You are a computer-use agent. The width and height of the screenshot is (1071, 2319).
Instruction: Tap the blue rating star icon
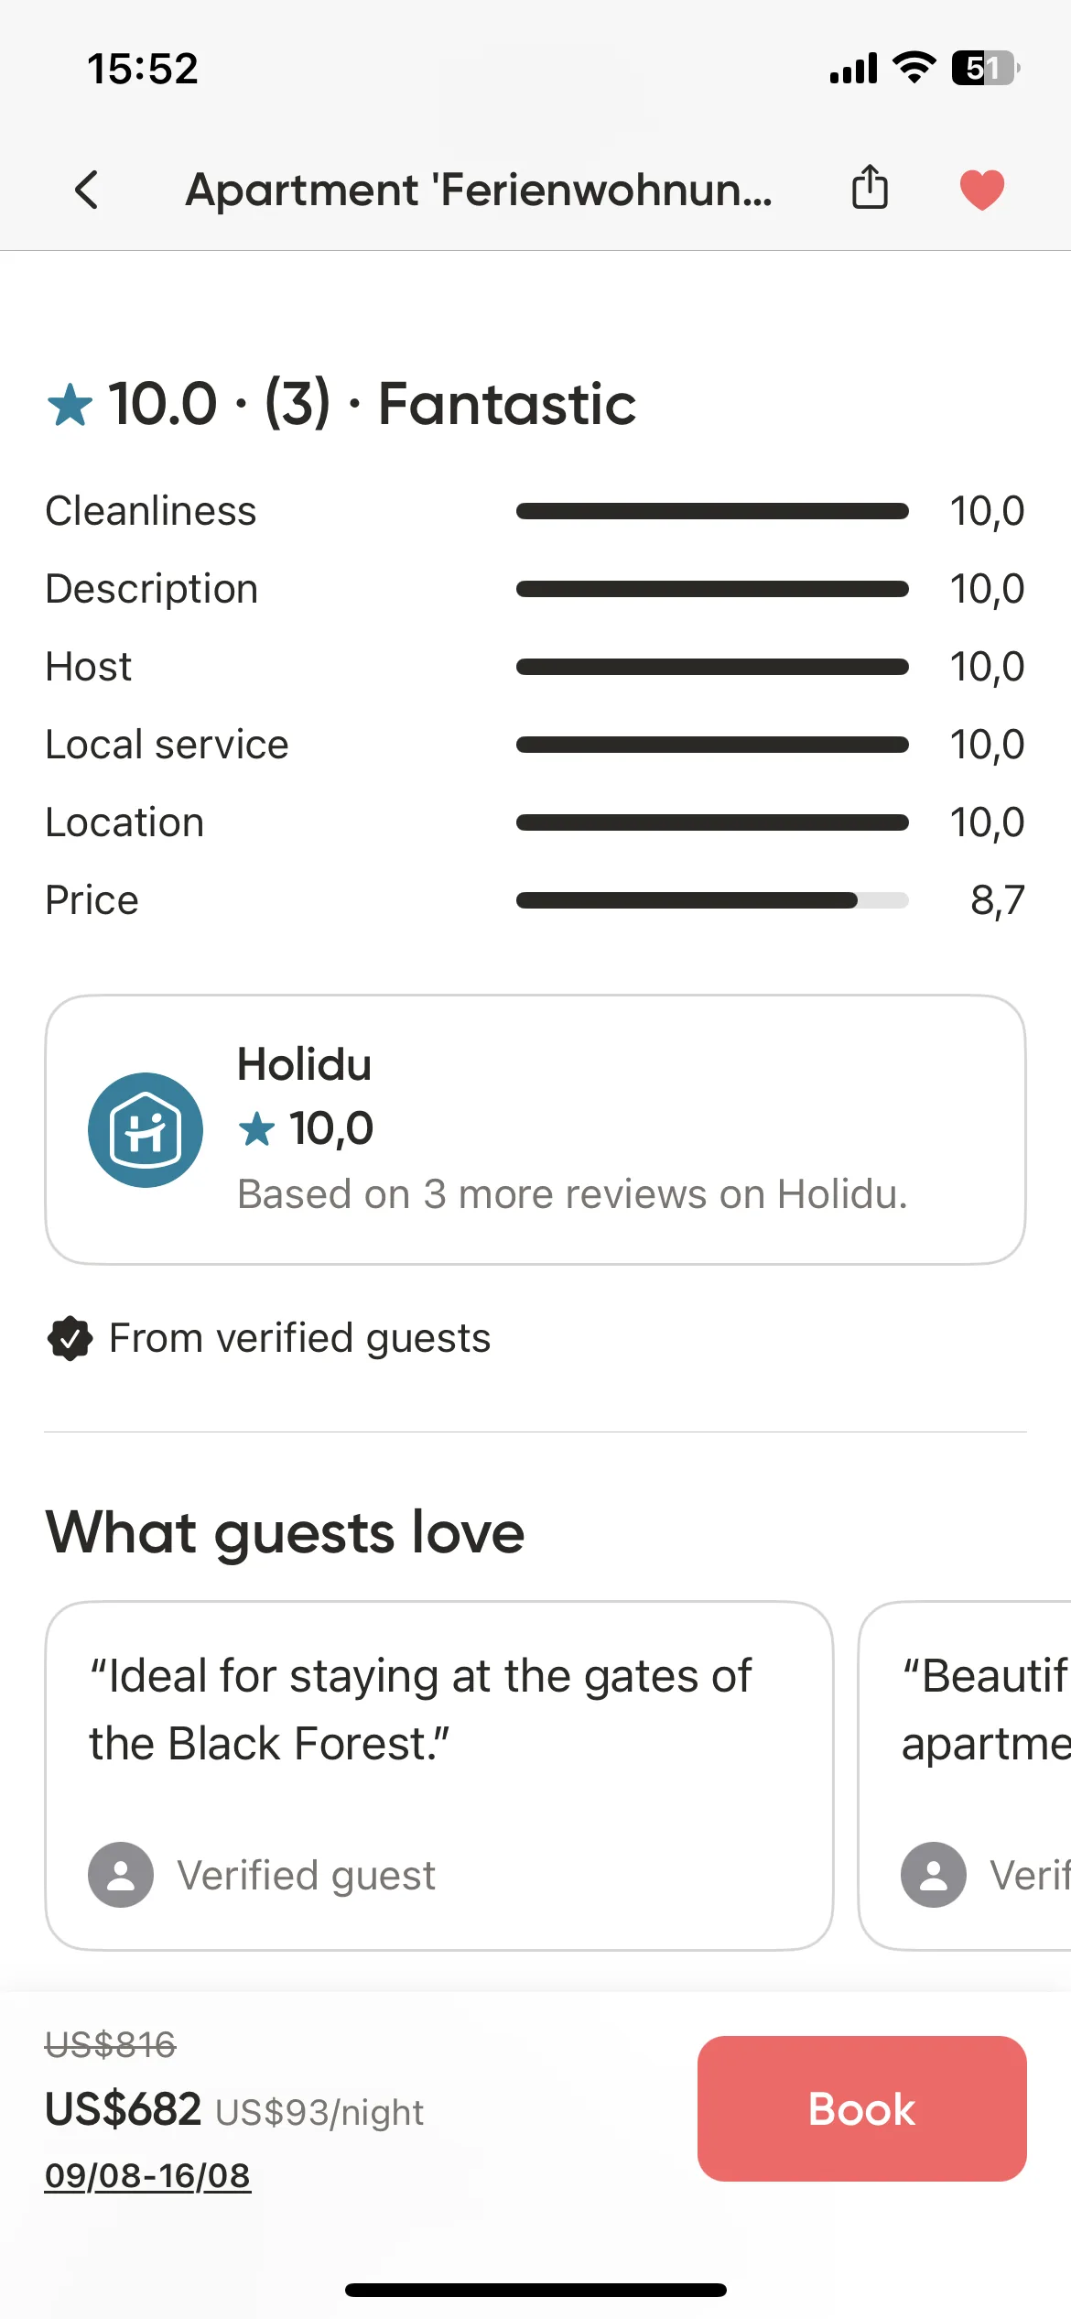[70, 405]
